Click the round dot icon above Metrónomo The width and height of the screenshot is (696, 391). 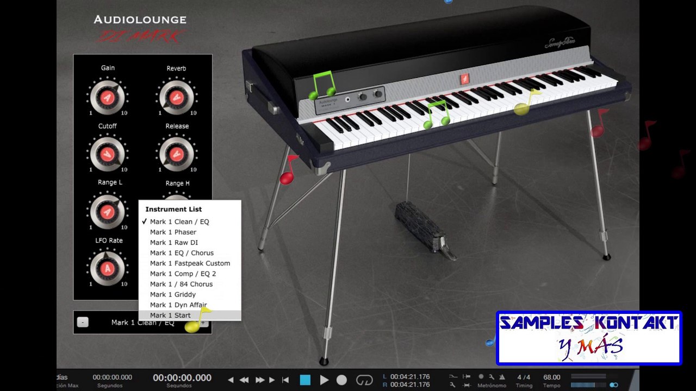tap(481, 376)
